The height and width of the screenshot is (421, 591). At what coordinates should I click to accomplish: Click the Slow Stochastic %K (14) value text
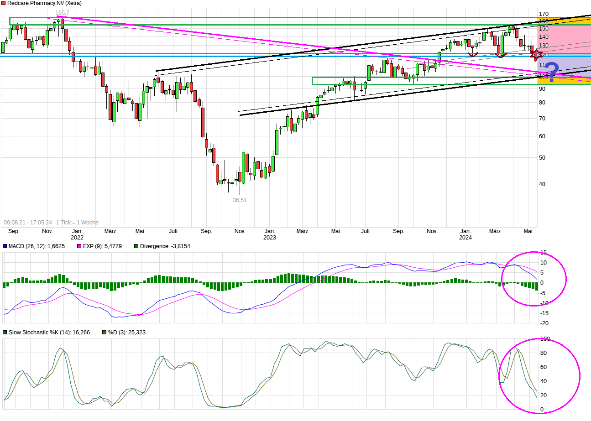[x=49, y=333]
